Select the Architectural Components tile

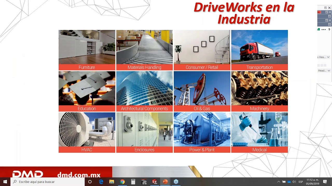[144, 91]
